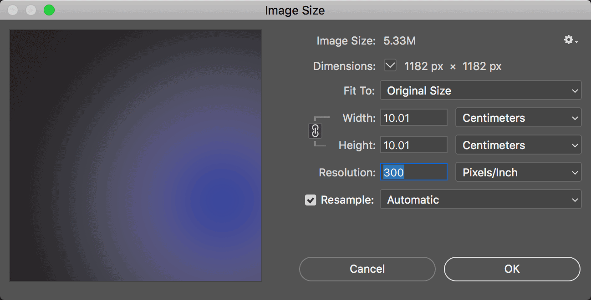Expand the Dimensions unit chevron
This screenshot has height=300, width=591.
coord(390,66)
